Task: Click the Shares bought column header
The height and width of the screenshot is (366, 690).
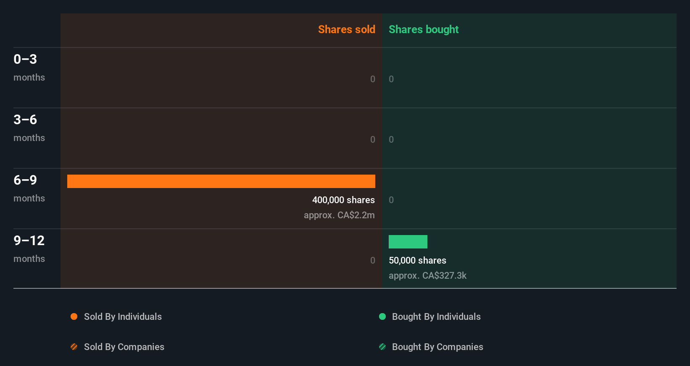Action: 424,29
